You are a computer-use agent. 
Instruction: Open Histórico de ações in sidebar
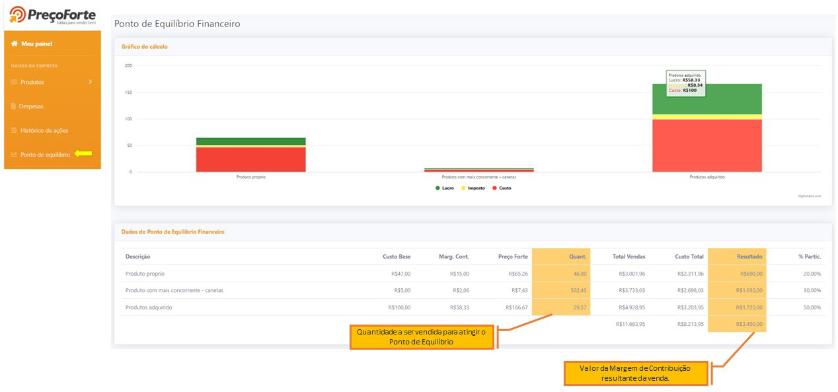click(x=44, y=130)
